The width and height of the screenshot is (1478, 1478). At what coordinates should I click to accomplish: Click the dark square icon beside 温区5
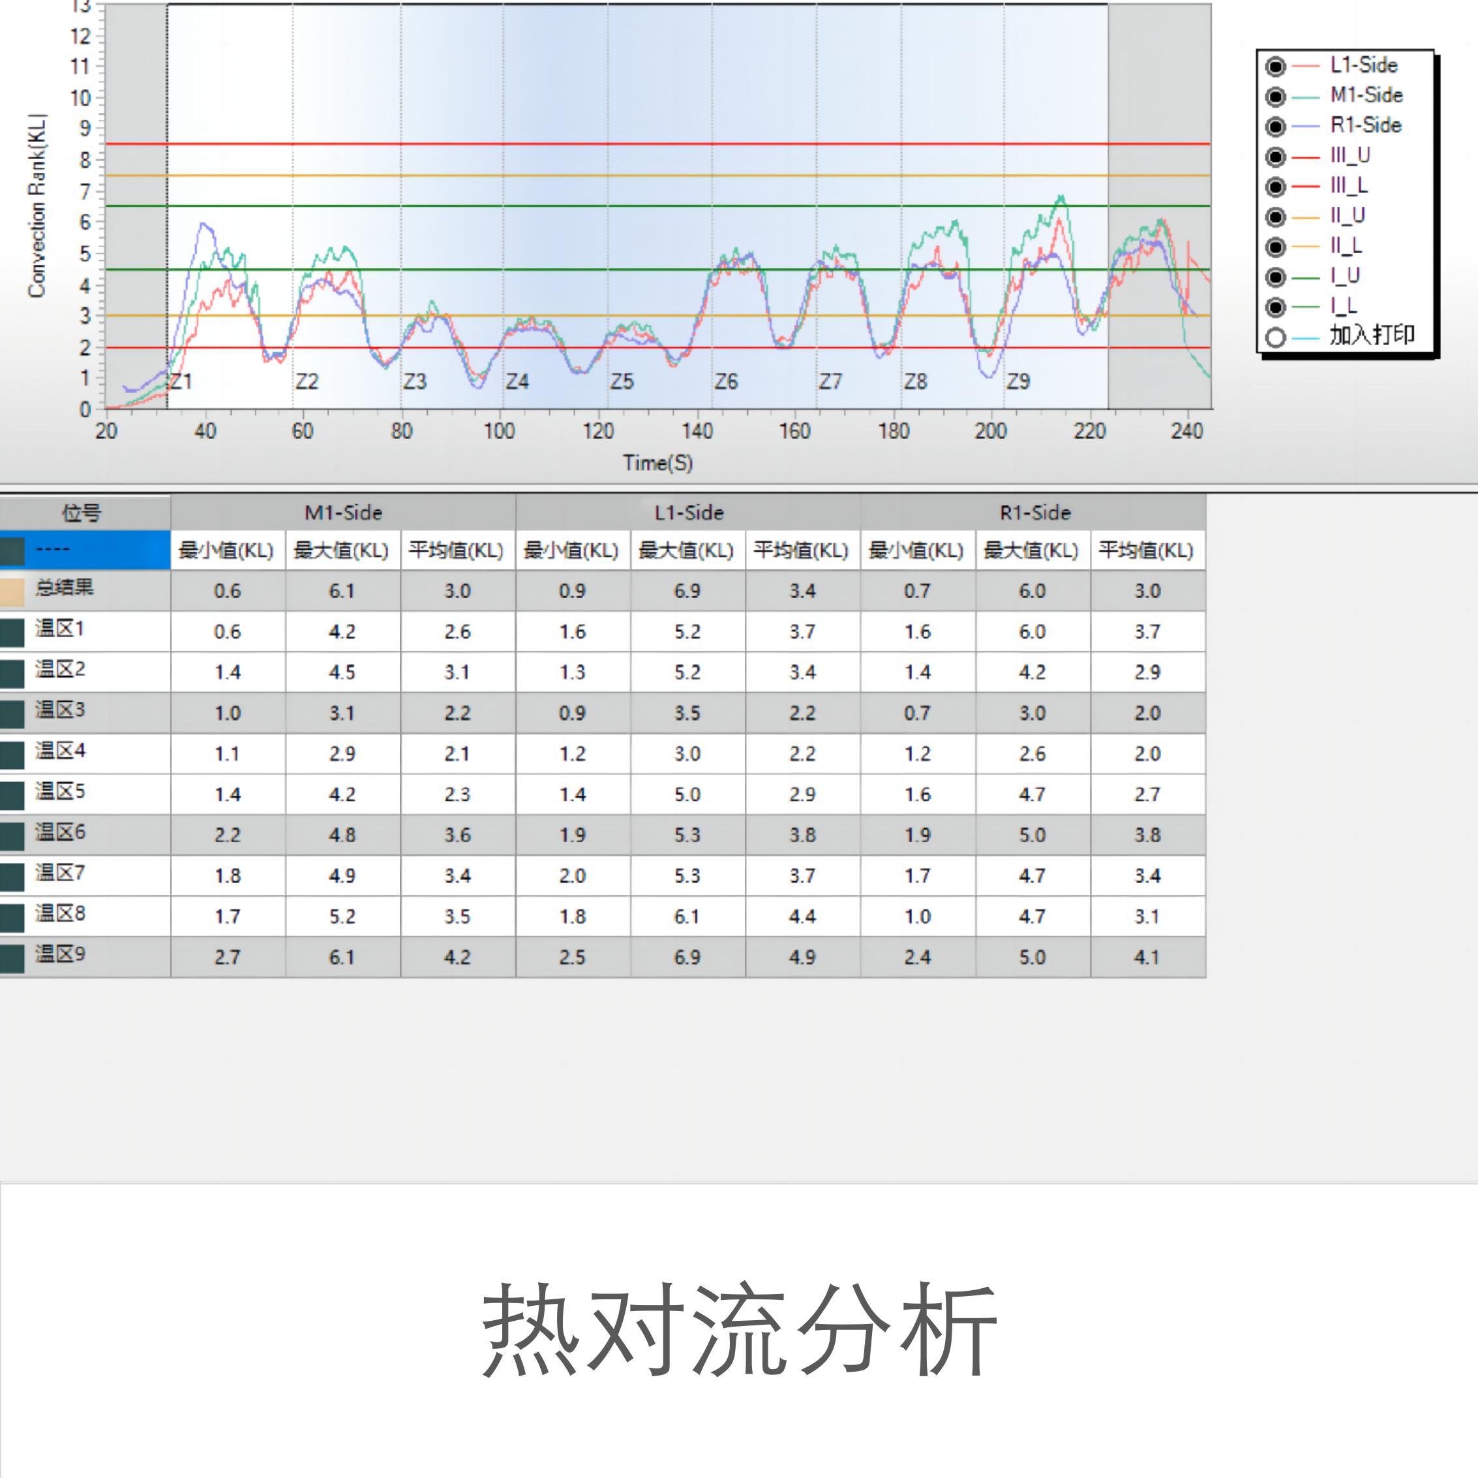click(12, 796)
